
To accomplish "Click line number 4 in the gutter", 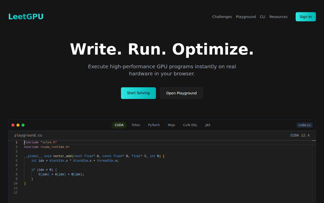I will [x=16, y=156].
